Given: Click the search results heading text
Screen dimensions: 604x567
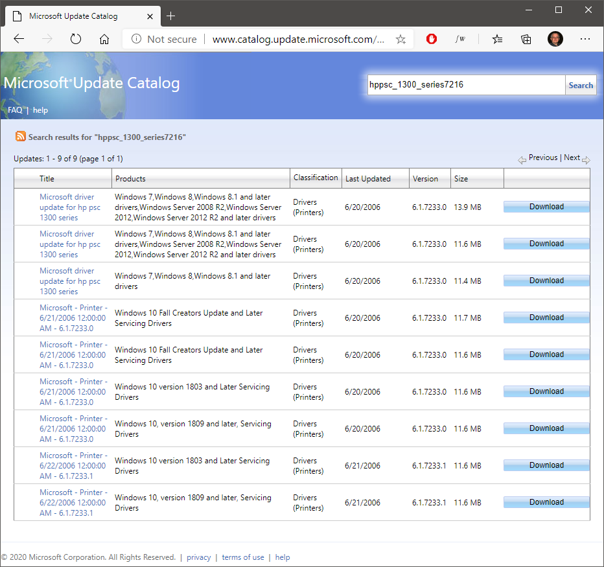Looking at the screenshot, I should point(107,137).
